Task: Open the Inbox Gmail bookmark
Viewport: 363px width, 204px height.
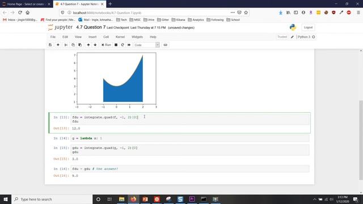Action: (x=20, y=20)
